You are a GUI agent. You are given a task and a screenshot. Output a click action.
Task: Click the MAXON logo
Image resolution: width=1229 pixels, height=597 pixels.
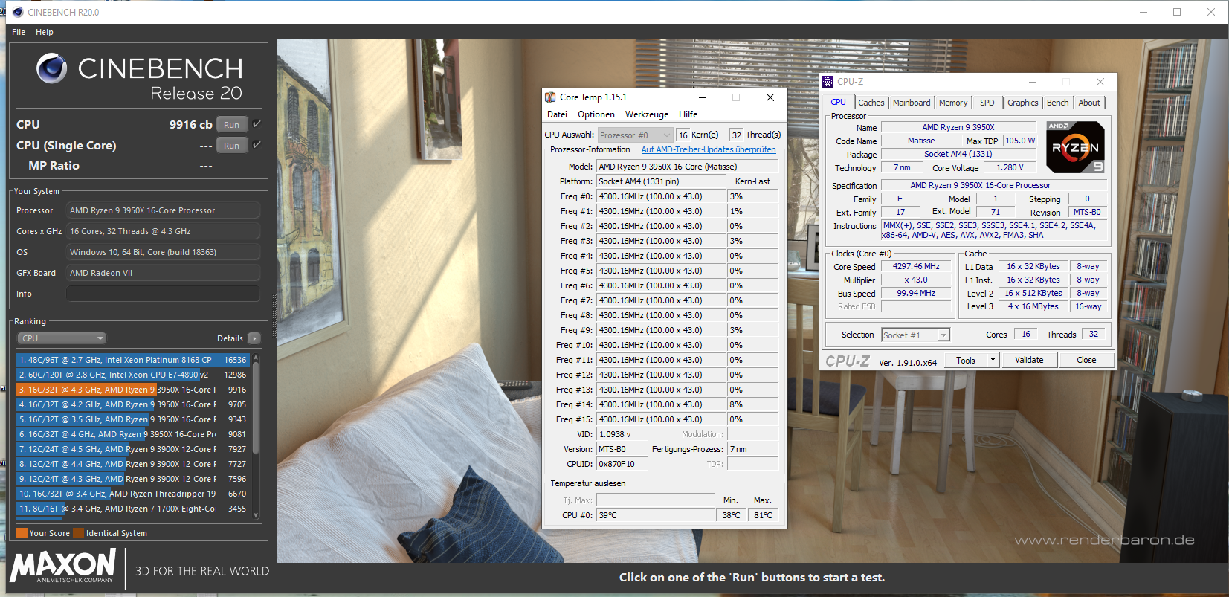(x=63, y=567)
